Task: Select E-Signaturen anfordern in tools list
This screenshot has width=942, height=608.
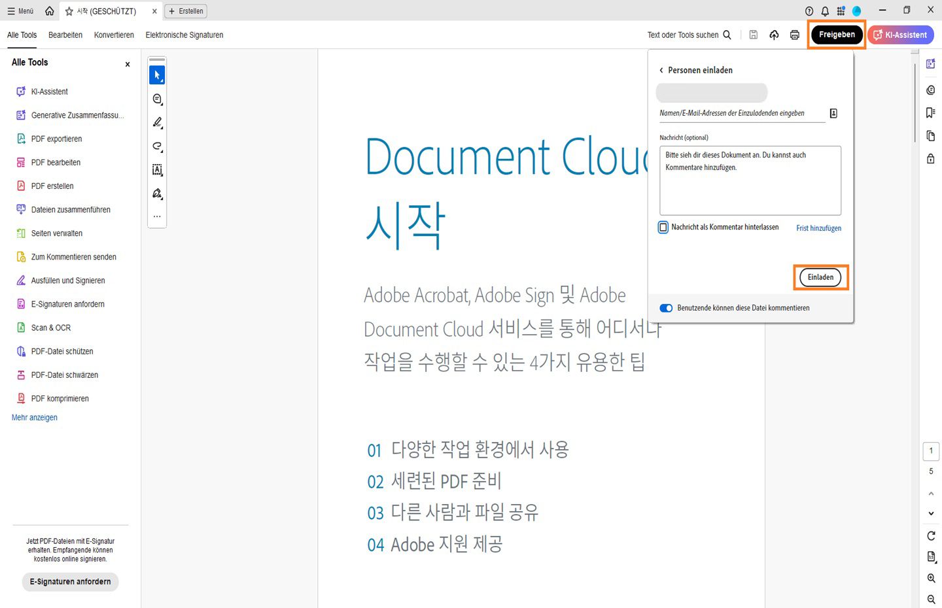Action: click(60, 304)
